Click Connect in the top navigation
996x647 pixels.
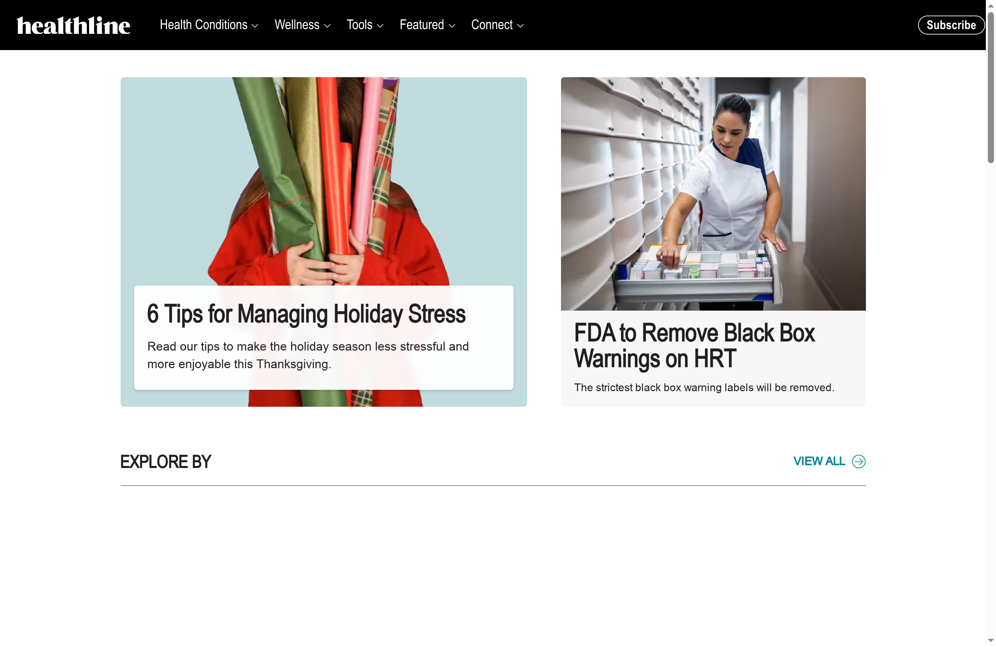click(492, 25)
